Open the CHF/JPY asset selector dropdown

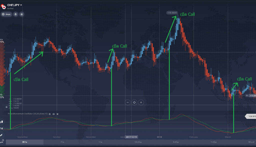[x=14, y=5]
